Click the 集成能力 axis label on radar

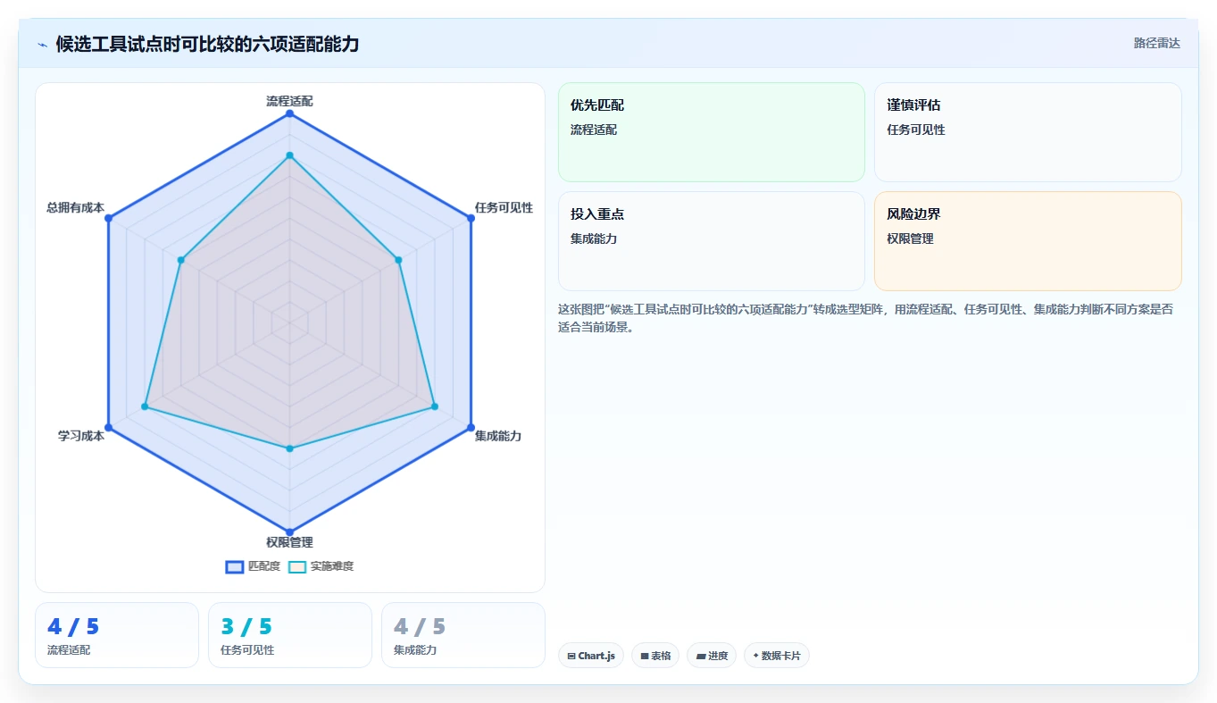pos(498,436)
